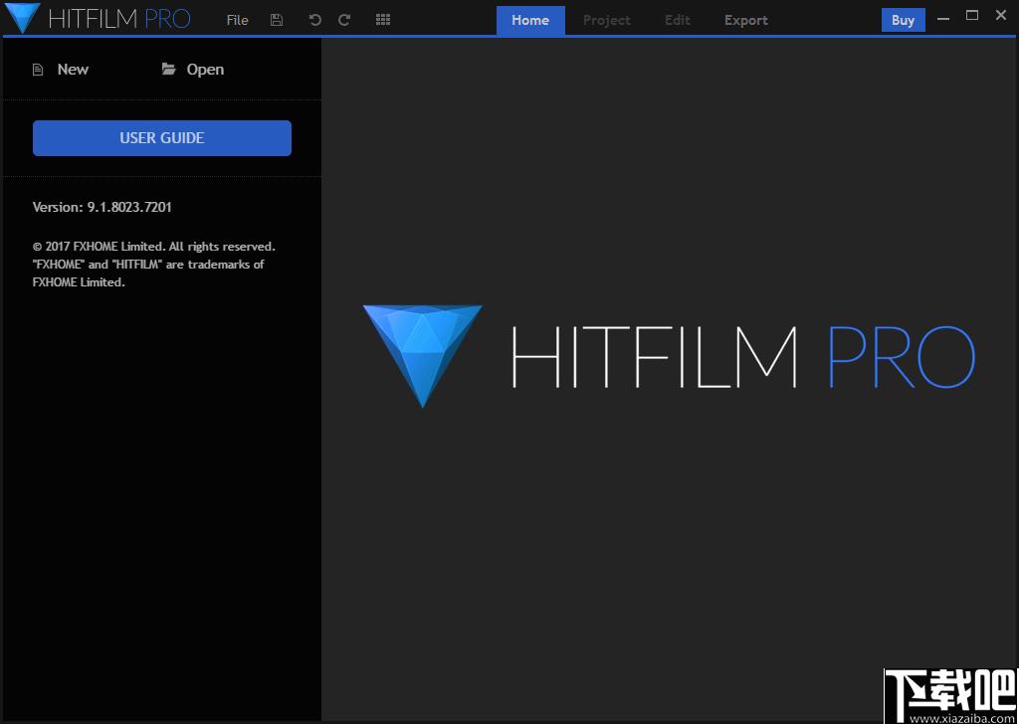Click the save disk icon
The height and width of the screenshot is (724, 1019).
tap(277, 20)
